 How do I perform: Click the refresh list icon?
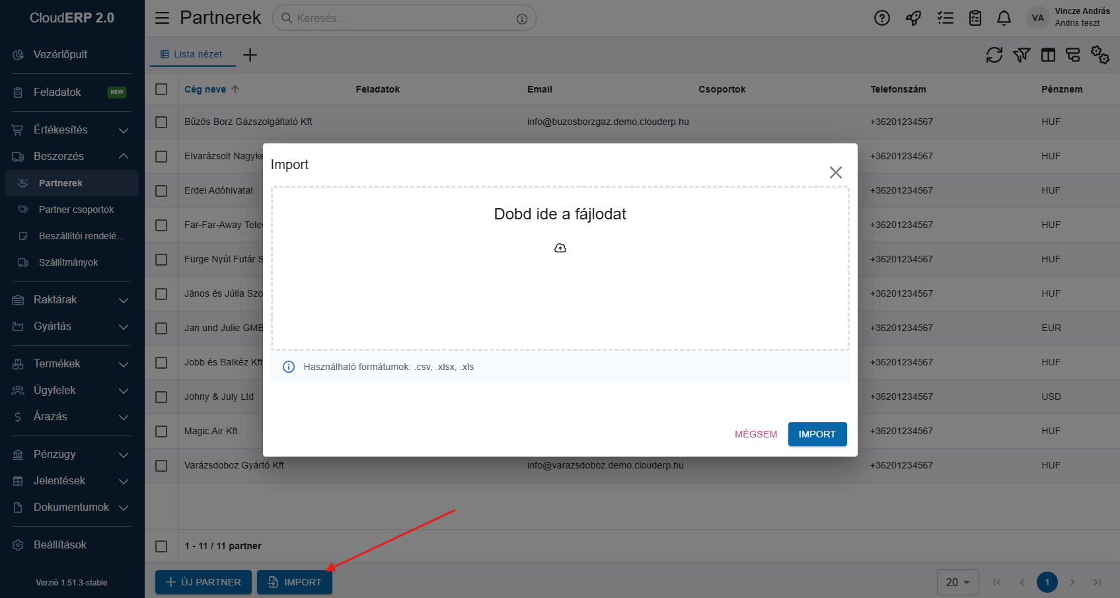(994, 55)
